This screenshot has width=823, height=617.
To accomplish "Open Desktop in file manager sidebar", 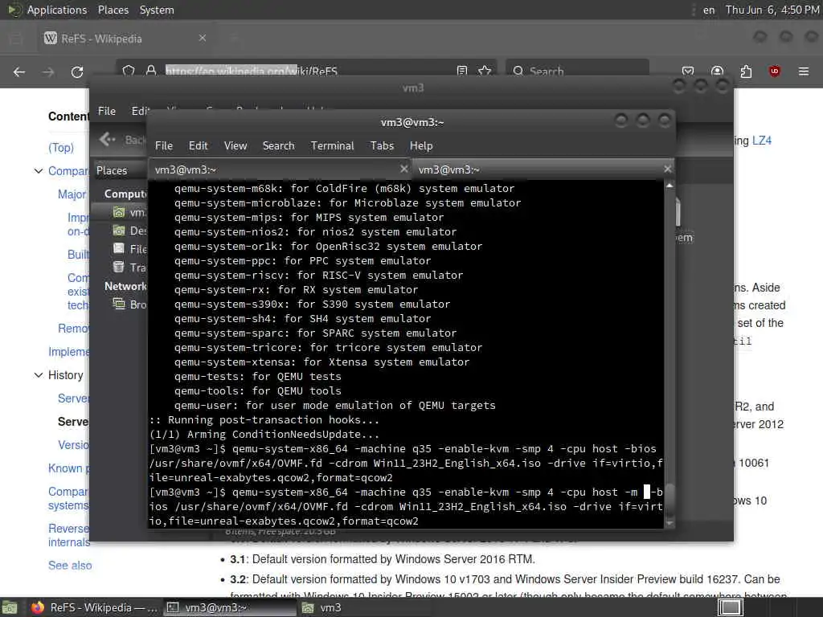I will [130, 231].
